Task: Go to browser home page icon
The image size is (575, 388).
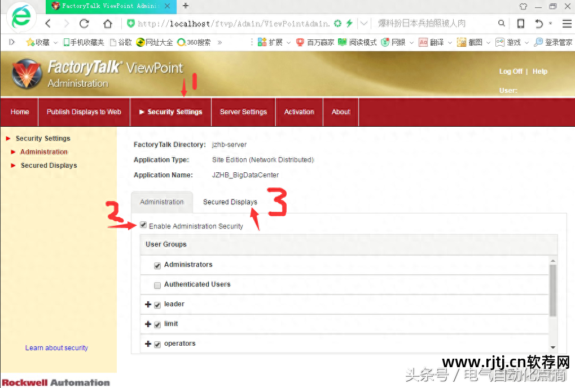Action: tap(107, 24)
